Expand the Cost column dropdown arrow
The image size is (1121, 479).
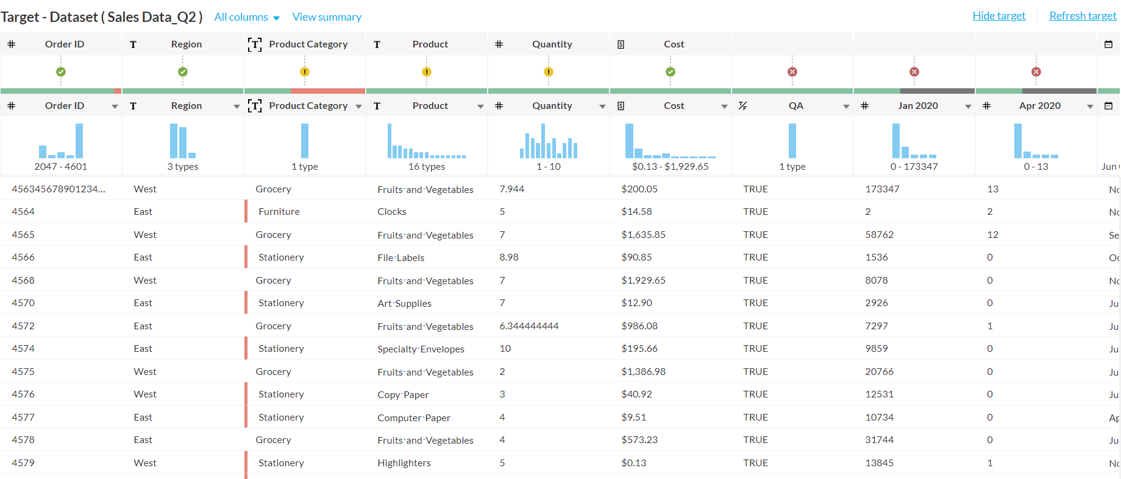[724, 107]
